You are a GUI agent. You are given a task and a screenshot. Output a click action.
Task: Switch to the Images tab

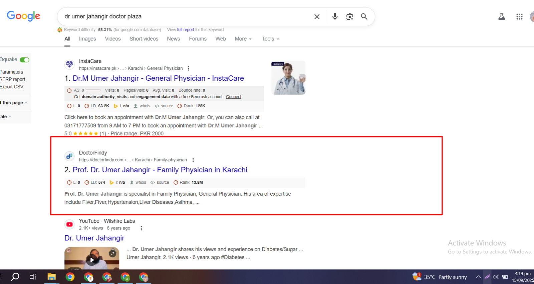coord(87,39)
